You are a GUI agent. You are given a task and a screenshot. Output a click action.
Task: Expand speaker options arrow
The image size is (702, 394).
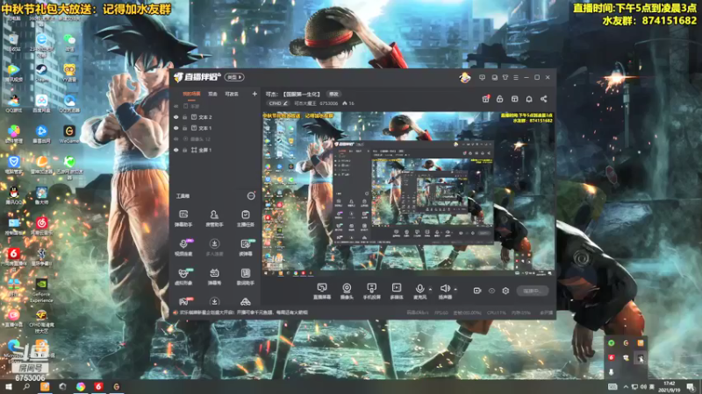click(455, 290)
